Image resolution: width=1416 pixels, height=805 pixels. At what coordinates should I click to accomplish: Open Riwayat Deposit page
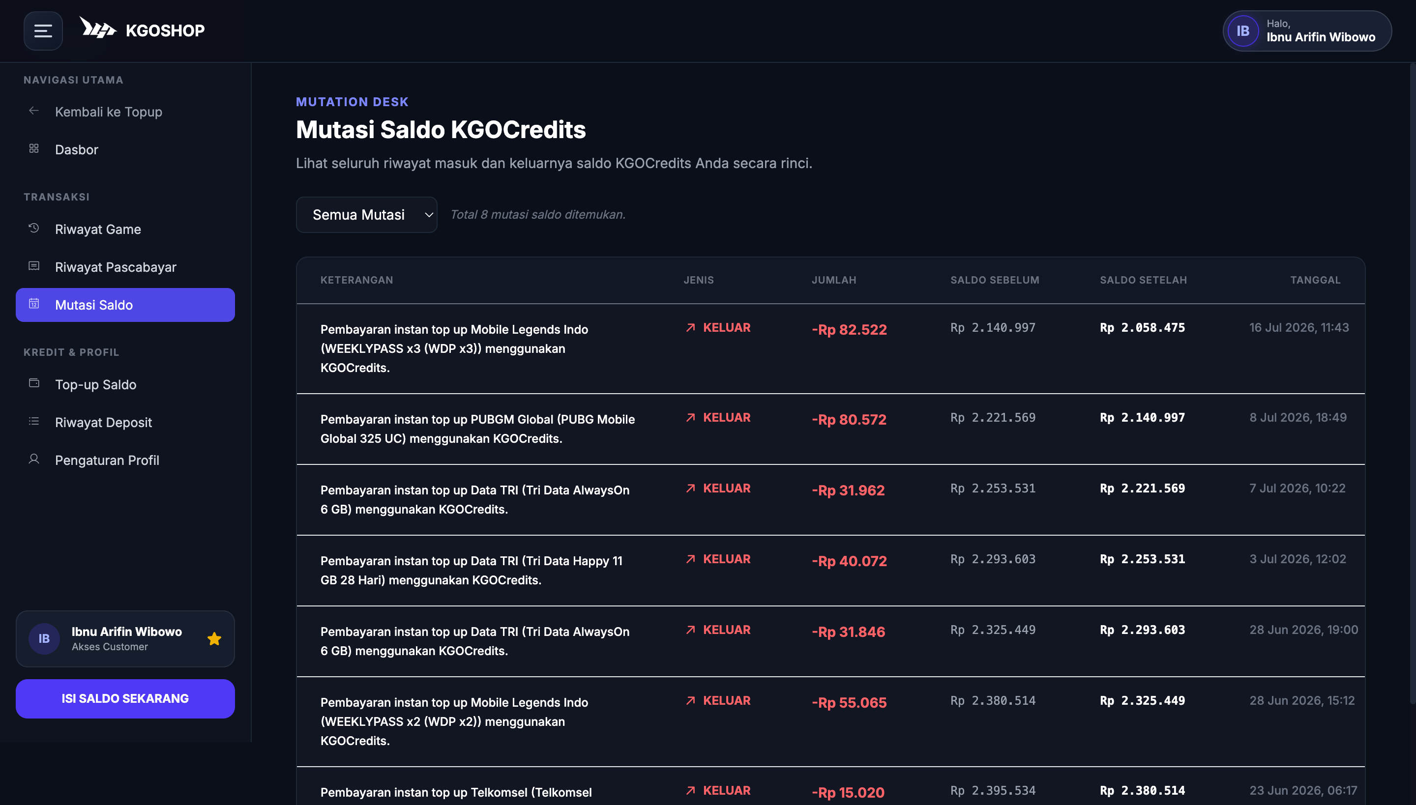[125, 423]
